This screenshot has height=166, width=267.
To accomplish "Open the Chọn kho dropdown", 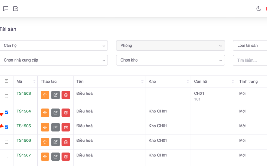I will pyautogui.click(x=170, y=60).
